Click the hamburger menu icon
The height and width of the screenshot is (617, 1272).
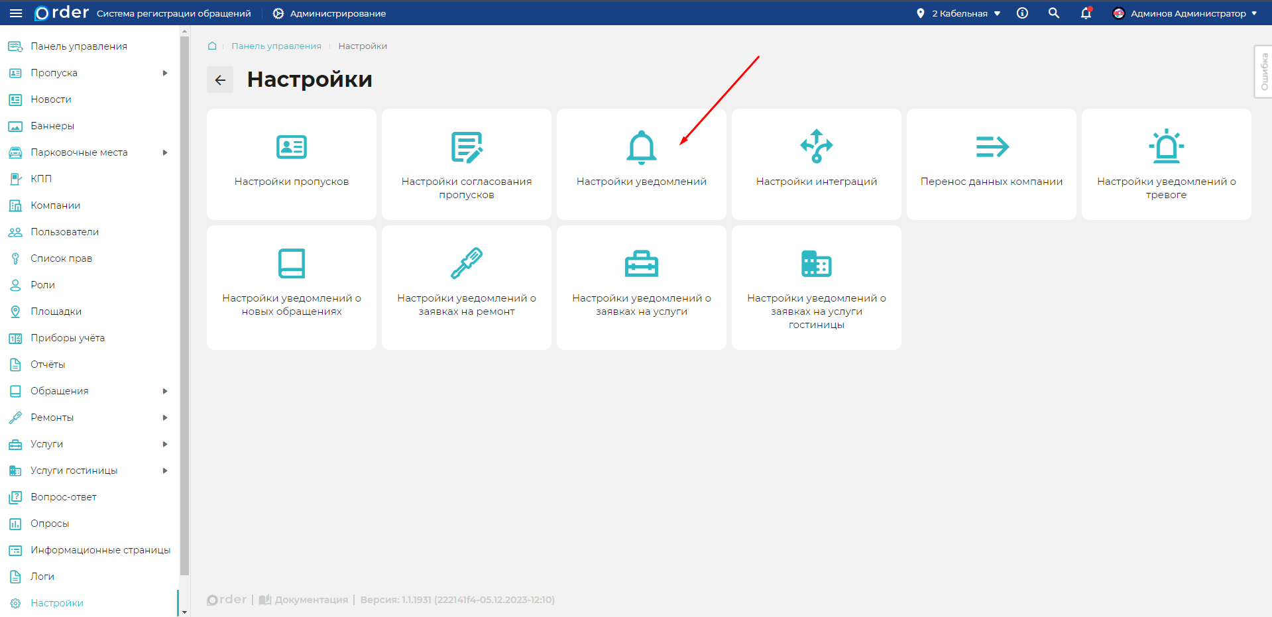(16, 13)
